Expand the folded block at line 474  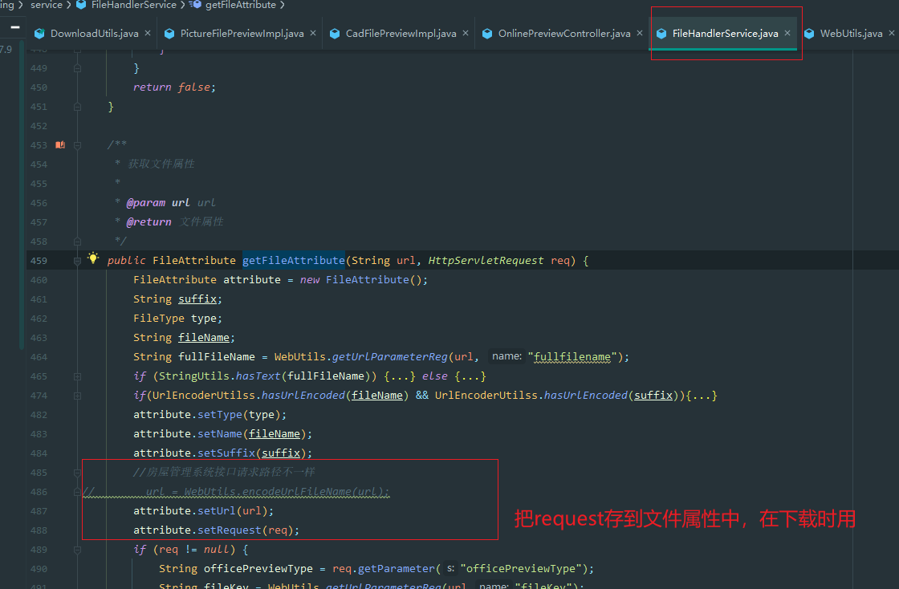[x=78, y=396]
